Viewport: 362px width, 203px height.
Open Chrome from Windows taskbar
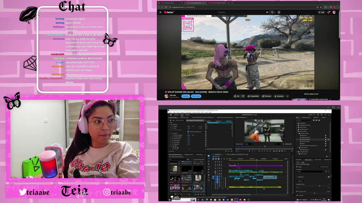[x=219, y=200]
